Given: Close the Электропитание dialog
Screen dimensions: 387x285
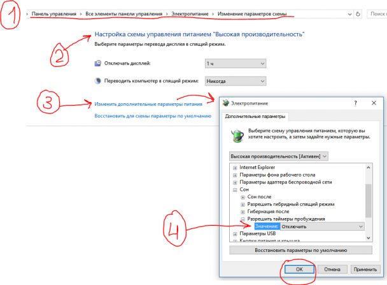Looking at the screenshot, I should point(374,103).
